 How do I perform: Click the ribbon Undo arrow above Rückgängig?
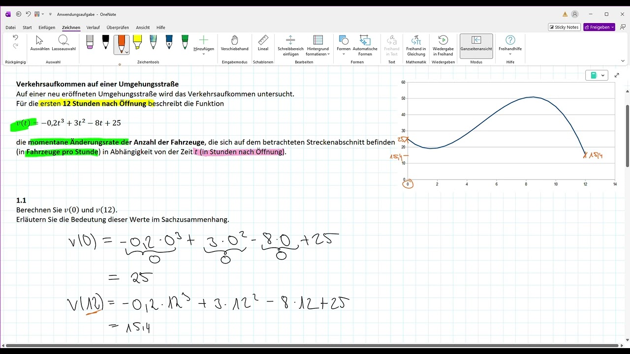(15, 38)
